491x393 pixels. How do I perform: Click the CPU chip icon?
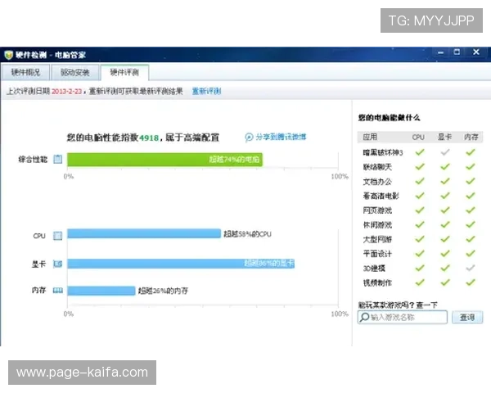[x=57, y=236]
